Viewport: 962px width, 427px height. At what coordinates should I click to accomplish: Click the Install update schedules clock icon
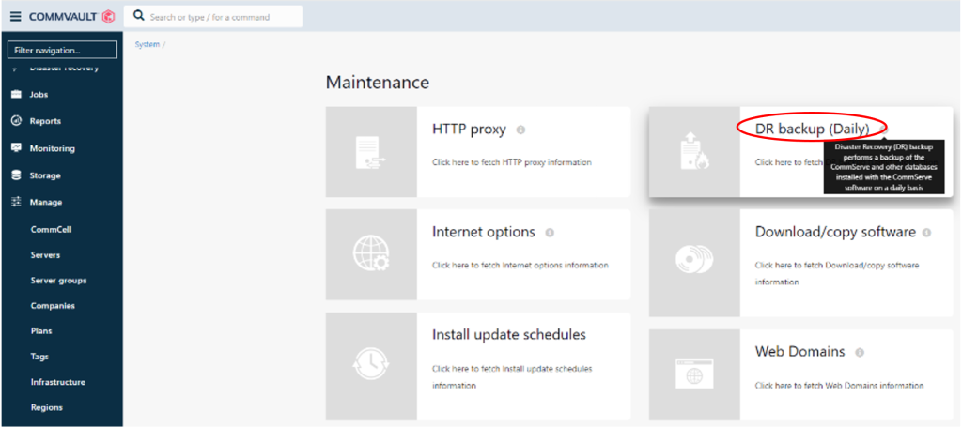[x=370, y=366]
